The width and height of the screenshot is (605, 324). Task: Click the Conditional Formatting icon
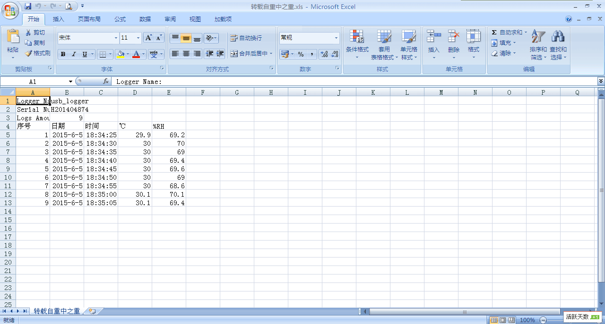pyautogui.click(x=357, y=37)
